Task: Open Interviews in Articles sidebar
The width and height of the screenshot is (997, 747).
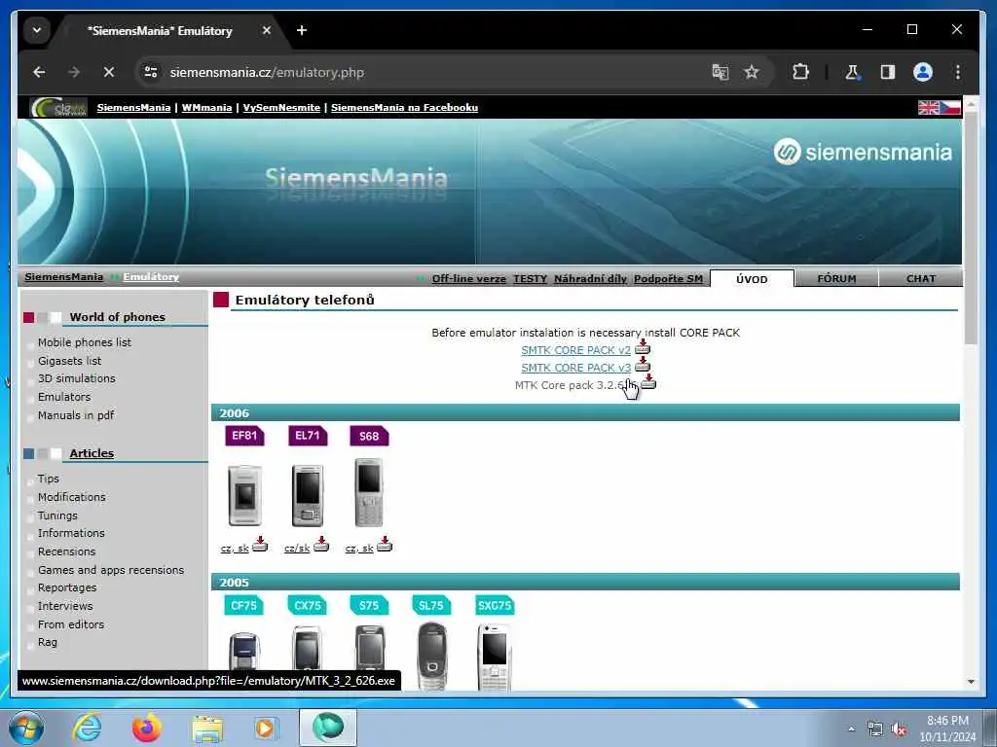Action: tap(65, 607)
